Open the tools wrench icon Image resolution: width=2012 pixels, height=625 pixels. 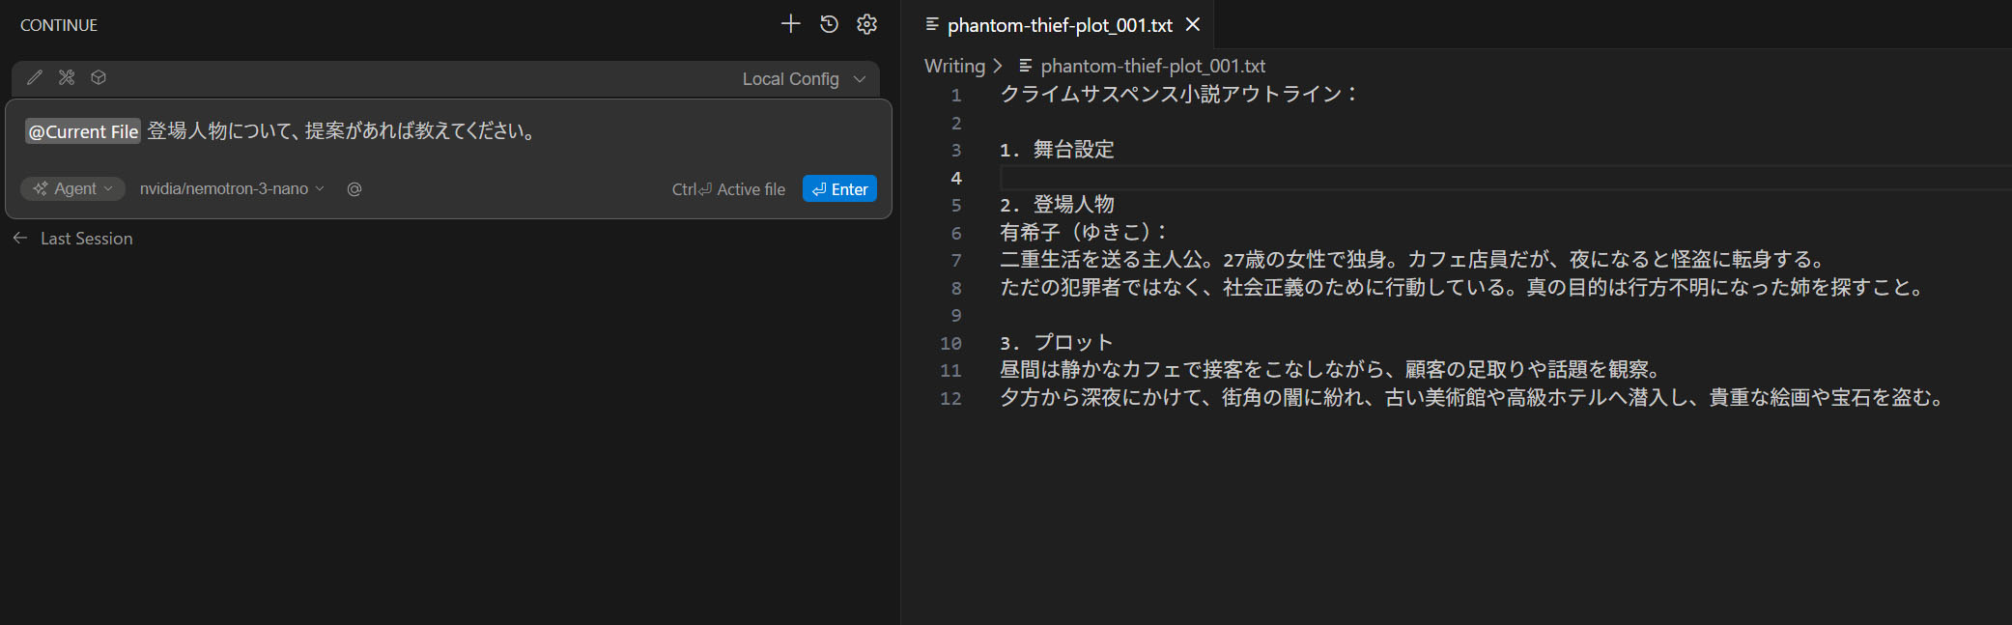(67, 77)
